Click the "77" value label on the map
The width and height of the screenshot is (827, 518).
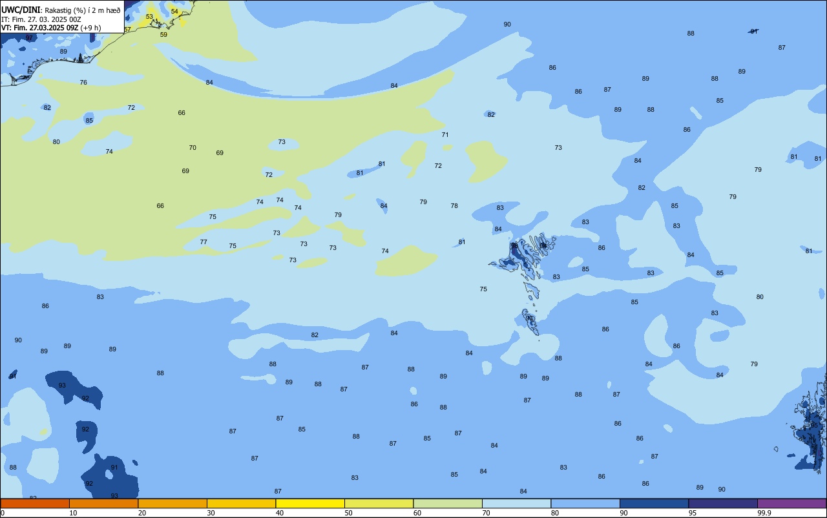pyautogui.click(x=204, y=242)
